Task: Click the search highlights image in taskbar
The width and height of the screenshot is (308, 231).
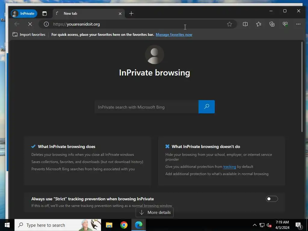Action: pos(90,225)
